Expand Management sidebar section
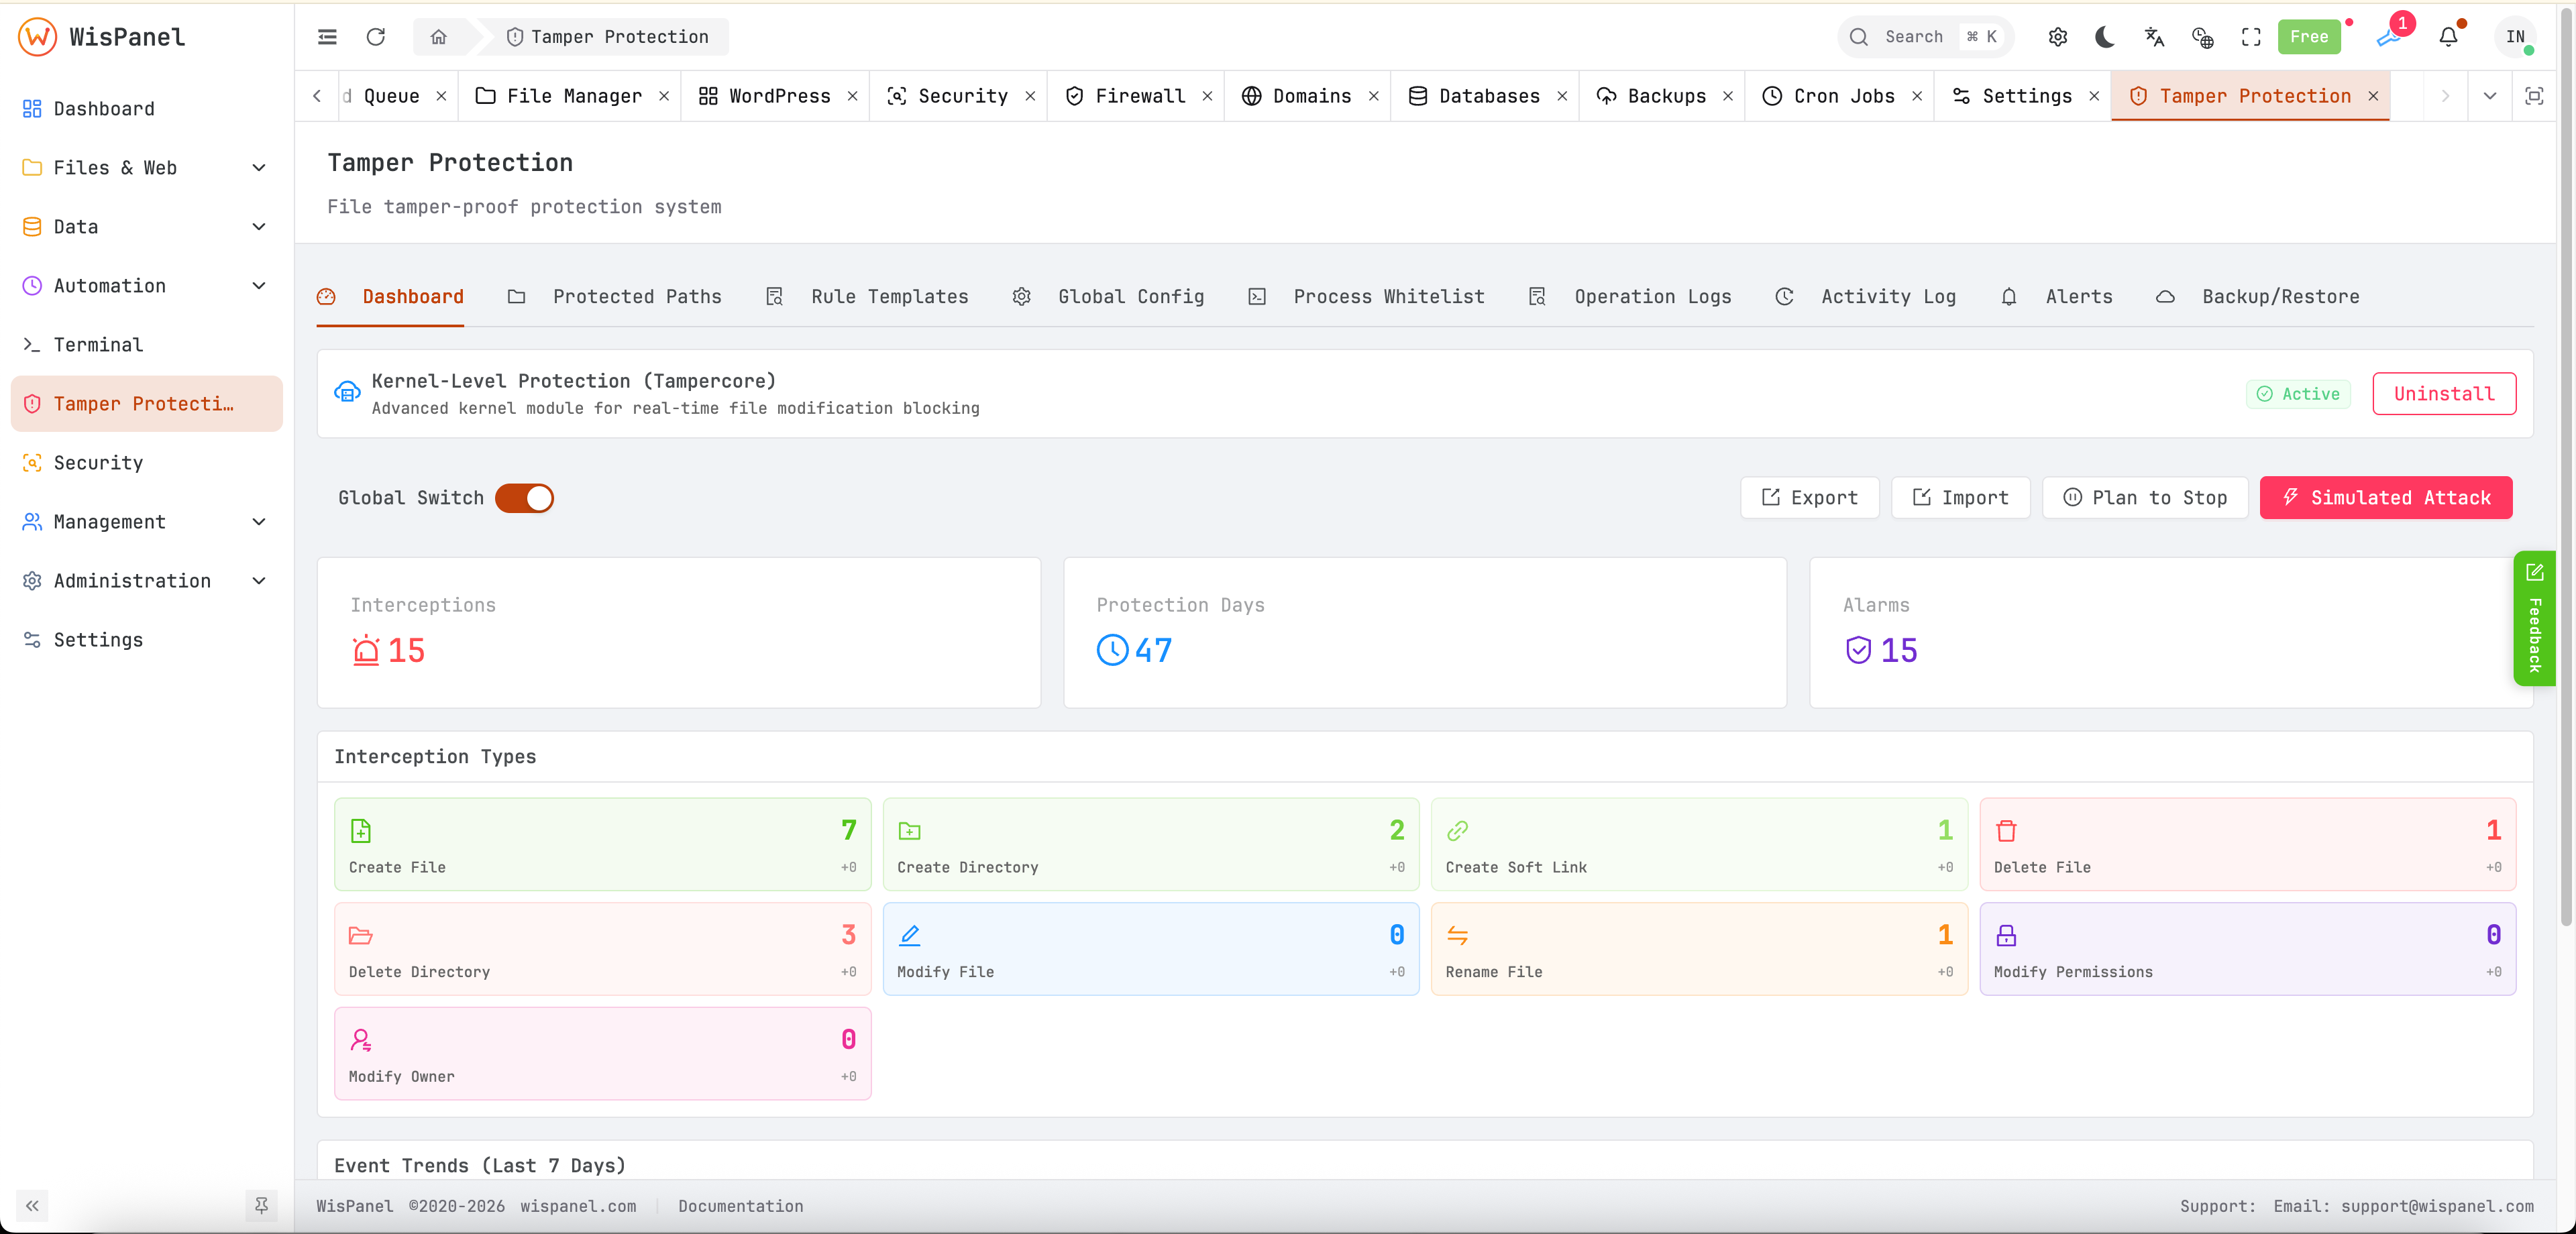The image size is (2576, 1234). pos(146,522)
